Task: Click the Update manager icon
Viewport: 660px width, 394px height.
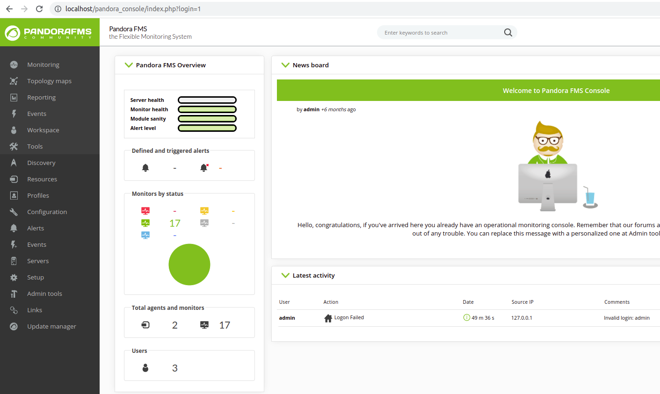Action: tap(14, 326)
